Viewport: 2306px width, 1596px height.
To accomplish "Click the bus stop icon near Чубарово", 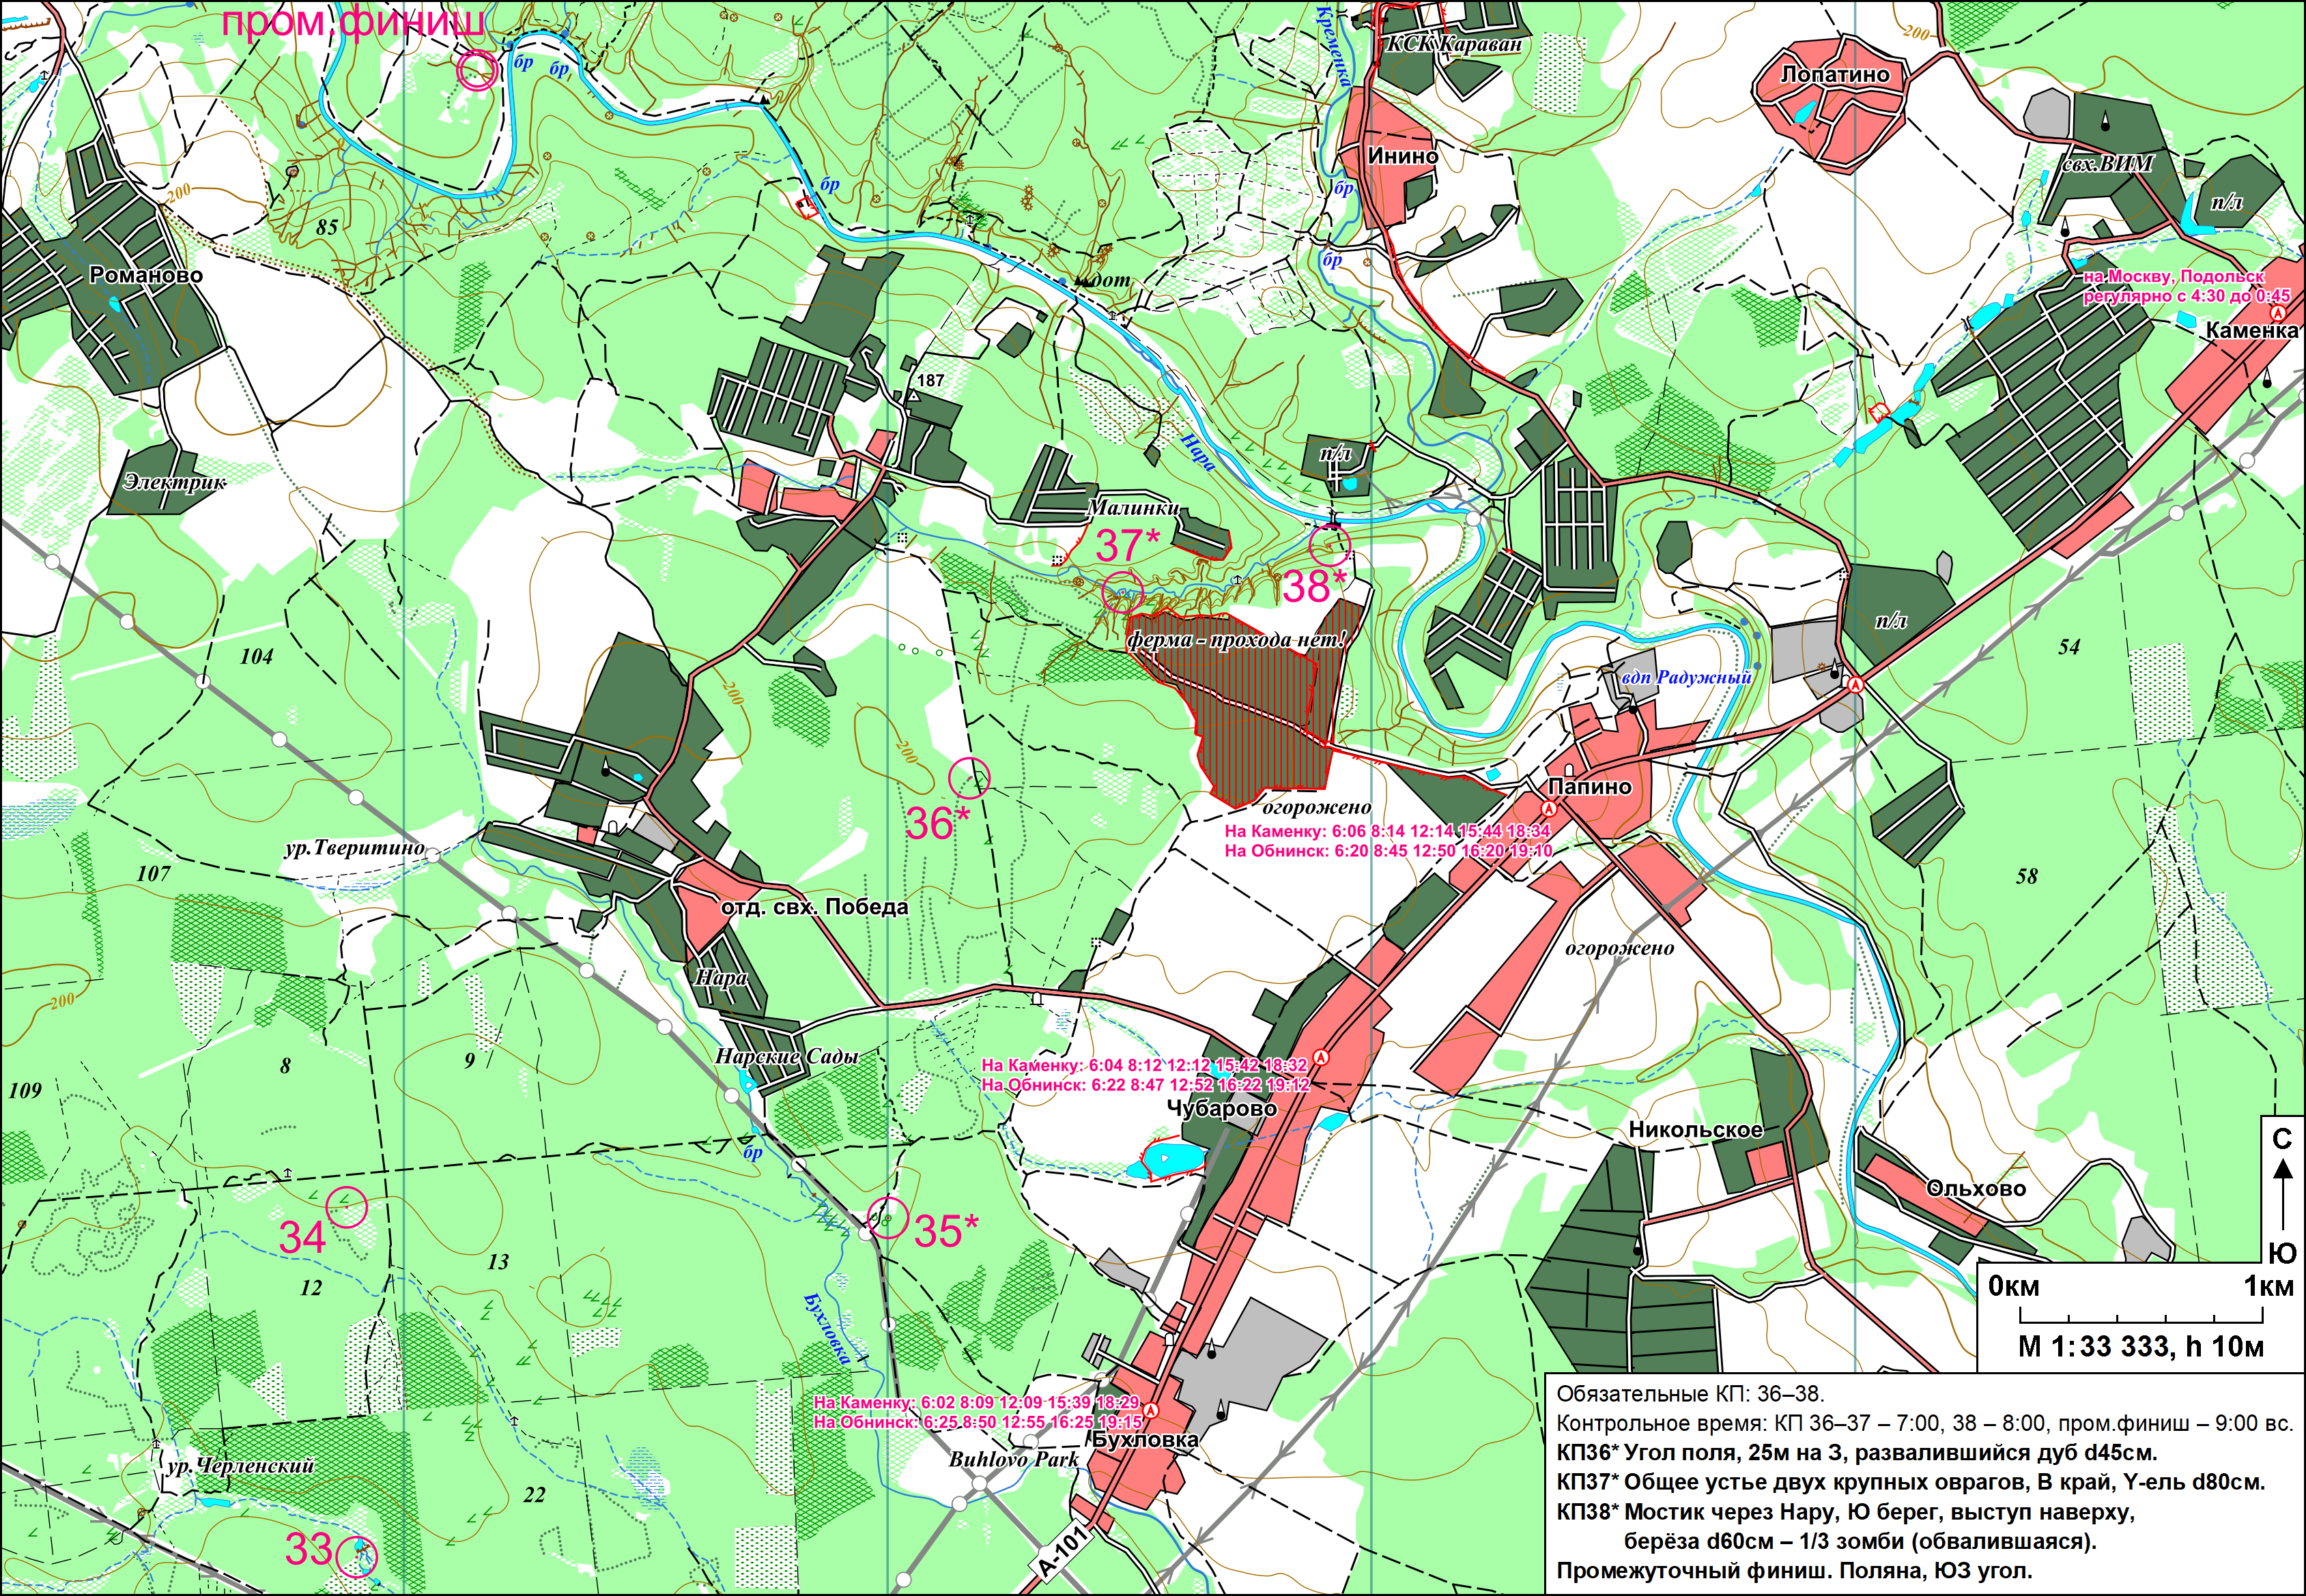I will pos(1320,1057).
